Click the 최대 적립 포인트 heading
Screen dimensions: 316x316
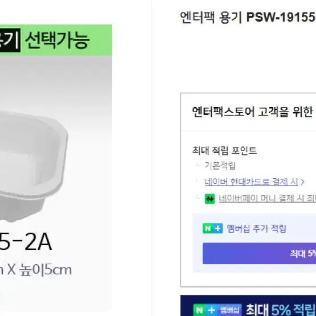tap(224, 150)
